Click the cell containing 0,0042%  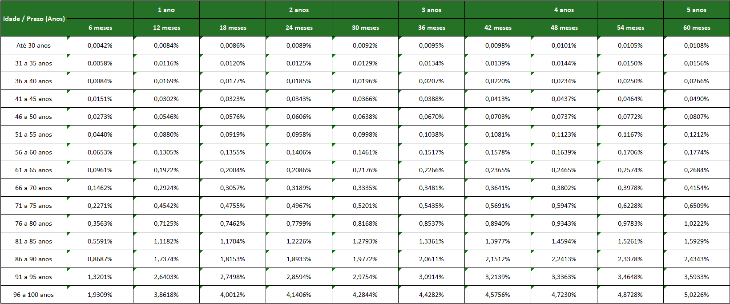(100, 45)
